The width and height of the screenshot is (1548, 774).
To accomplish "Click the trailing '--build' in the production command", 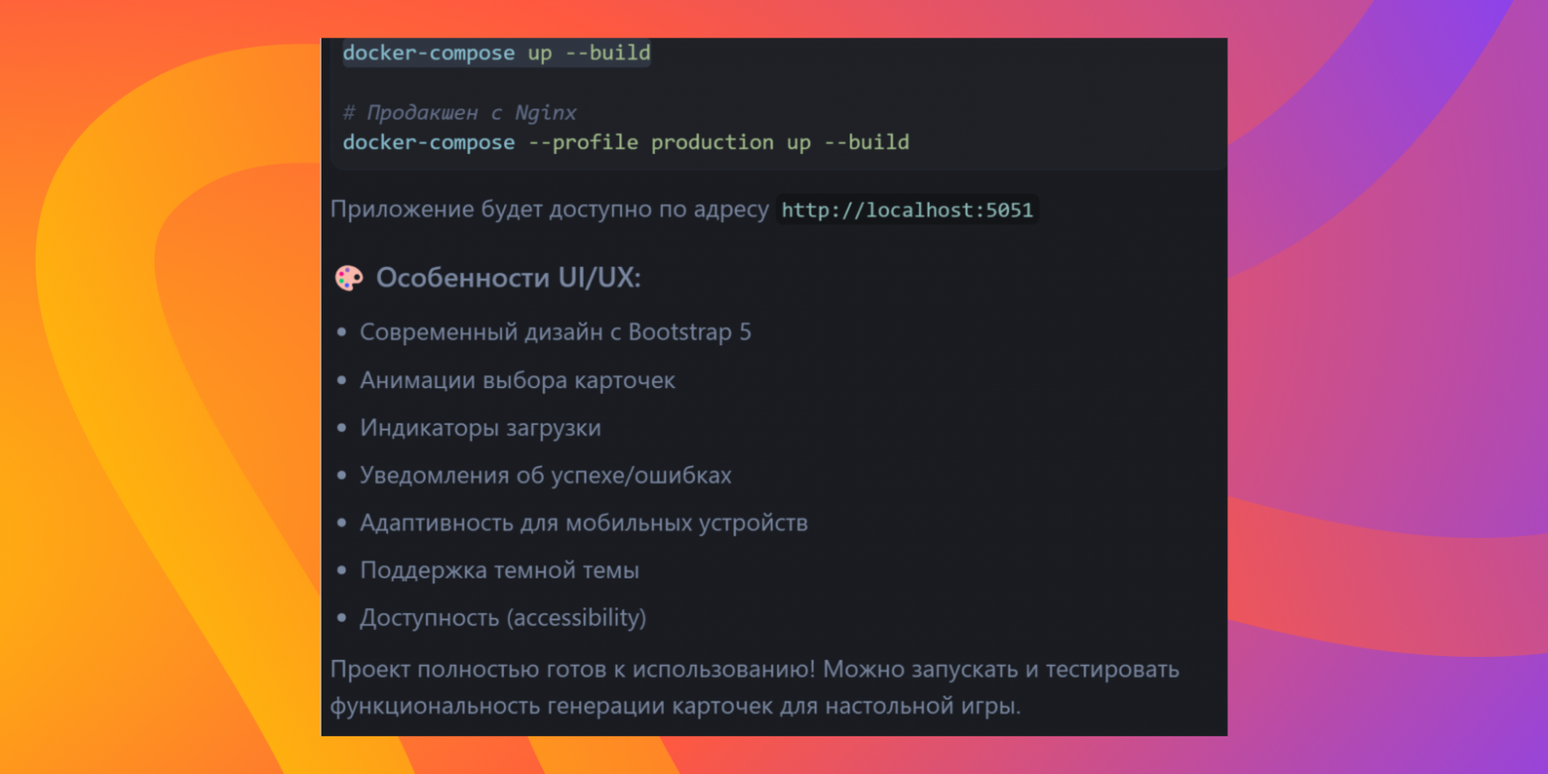I will [x=866, y=142].
